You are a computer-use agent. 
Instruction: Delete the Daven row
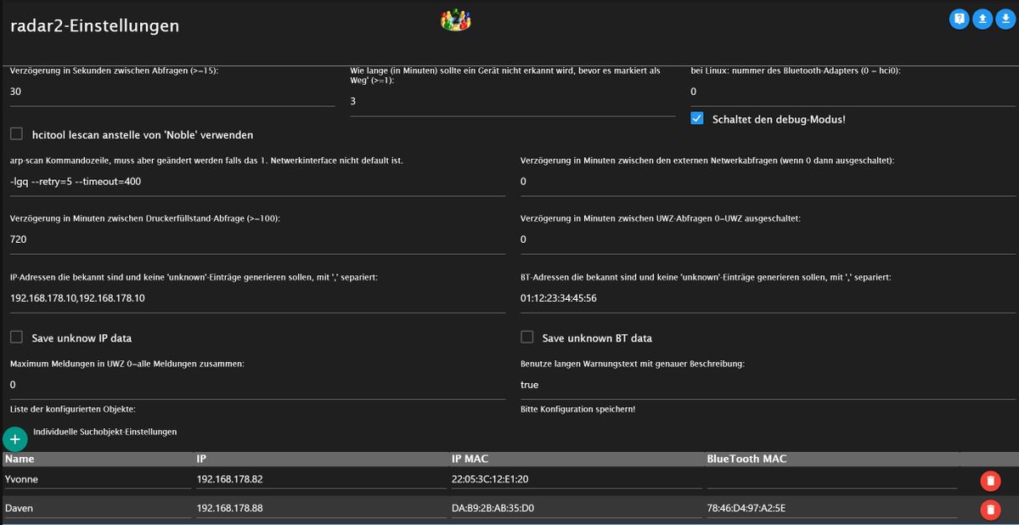coord(989,510)
